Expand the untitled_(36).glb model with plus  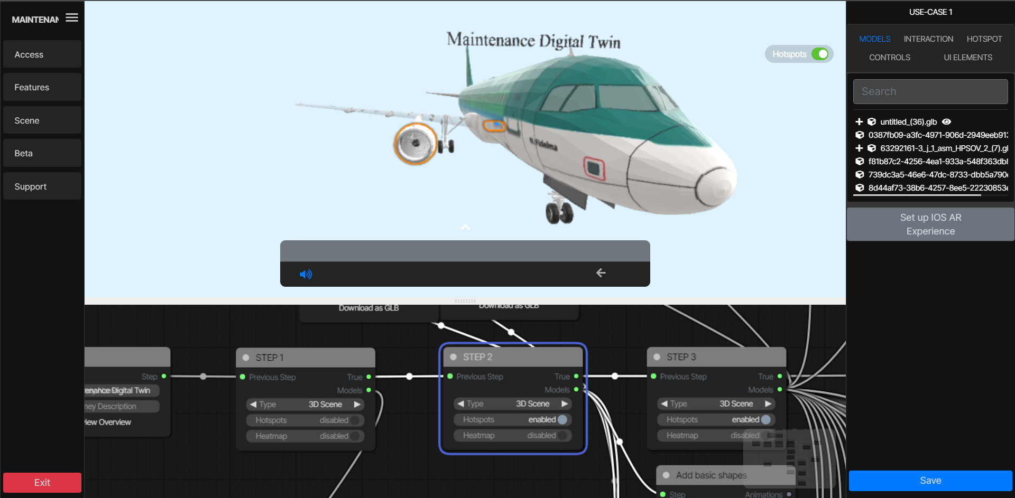(x=859, y=121)
